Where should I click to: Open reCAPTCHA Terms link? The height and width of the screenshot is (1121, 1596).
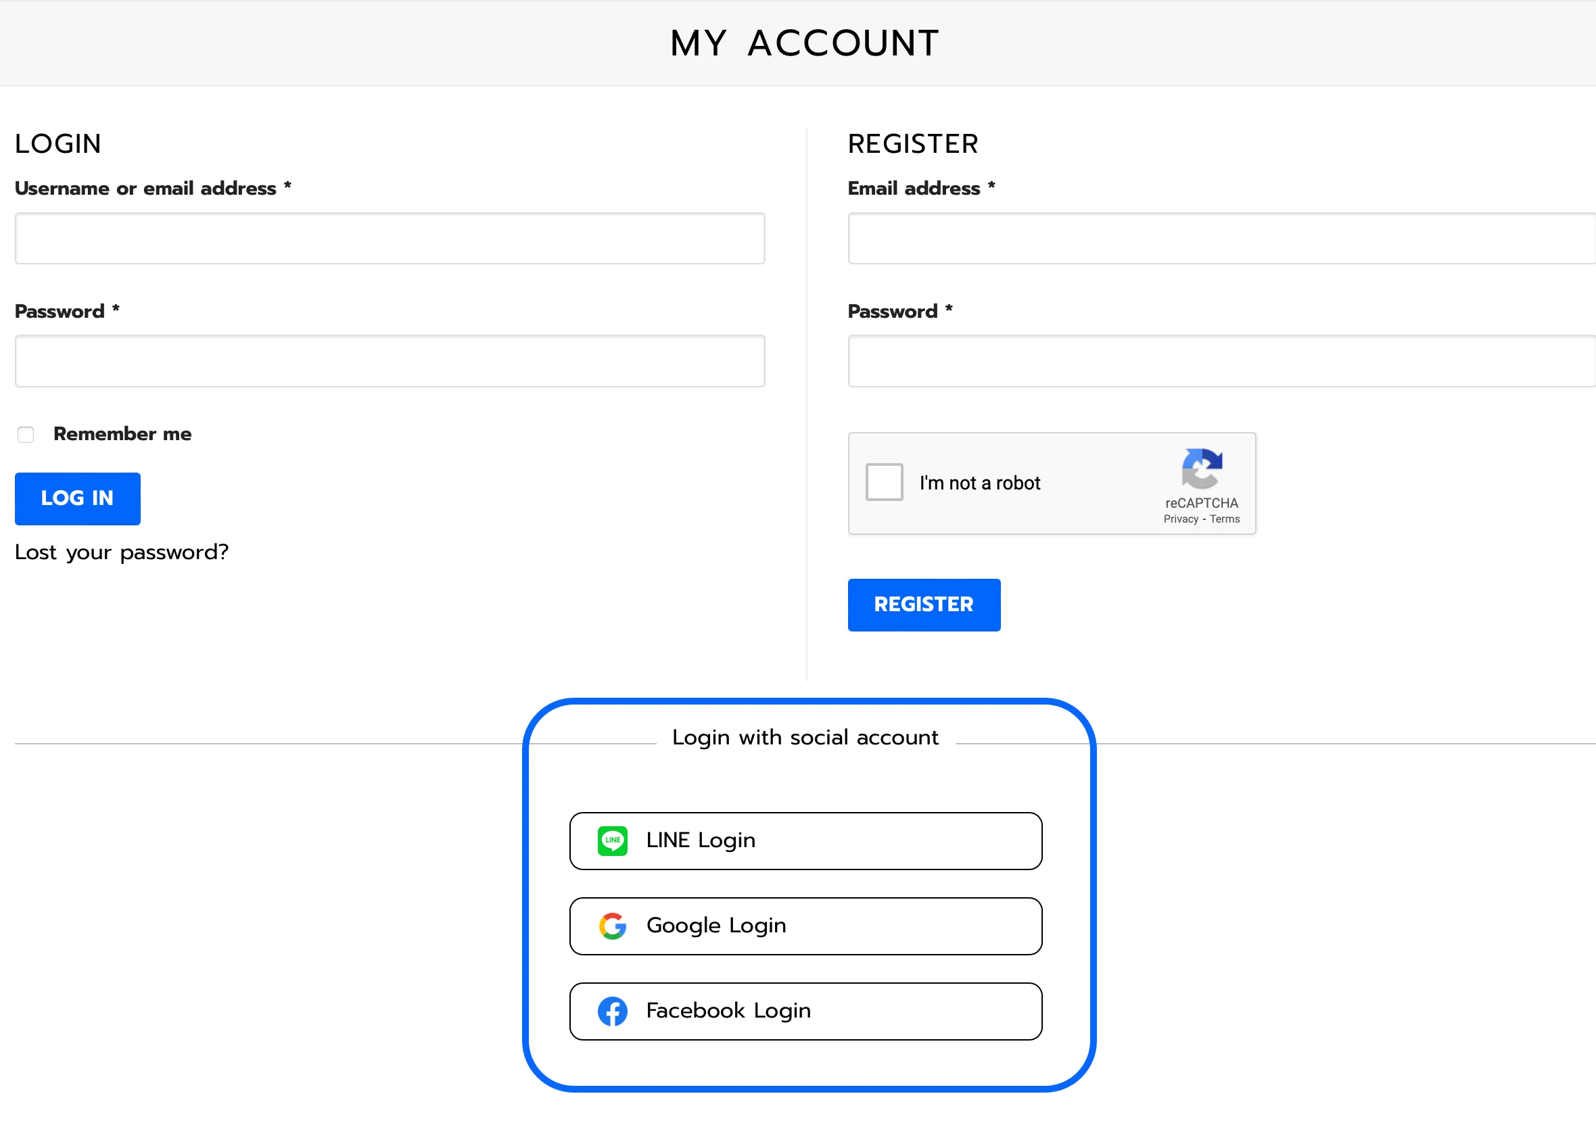coord(1224,519)
